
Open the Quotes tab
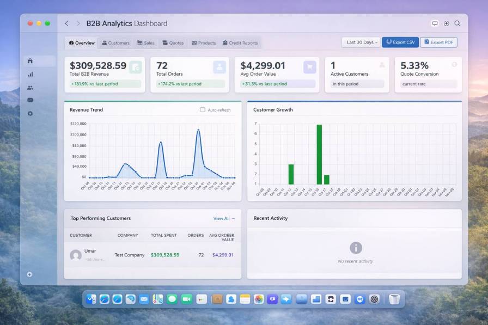(174, 42)
